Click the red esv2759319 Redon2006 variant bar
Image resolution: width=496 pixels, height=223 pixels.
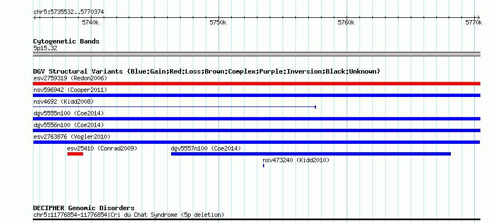tap(256, 84)
